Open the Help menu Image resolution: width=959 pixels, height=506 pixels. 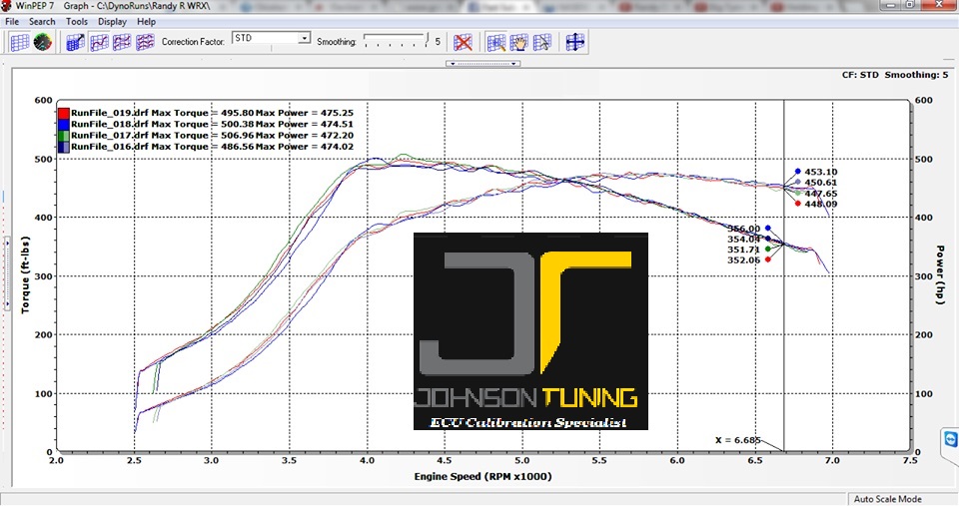point(146,21)
